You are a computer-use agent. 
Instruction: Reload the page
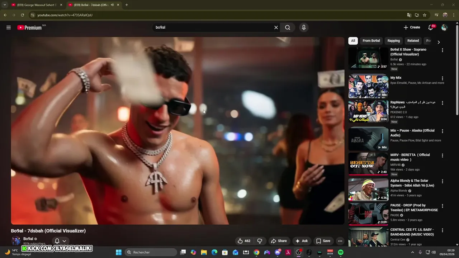point(22,15)
